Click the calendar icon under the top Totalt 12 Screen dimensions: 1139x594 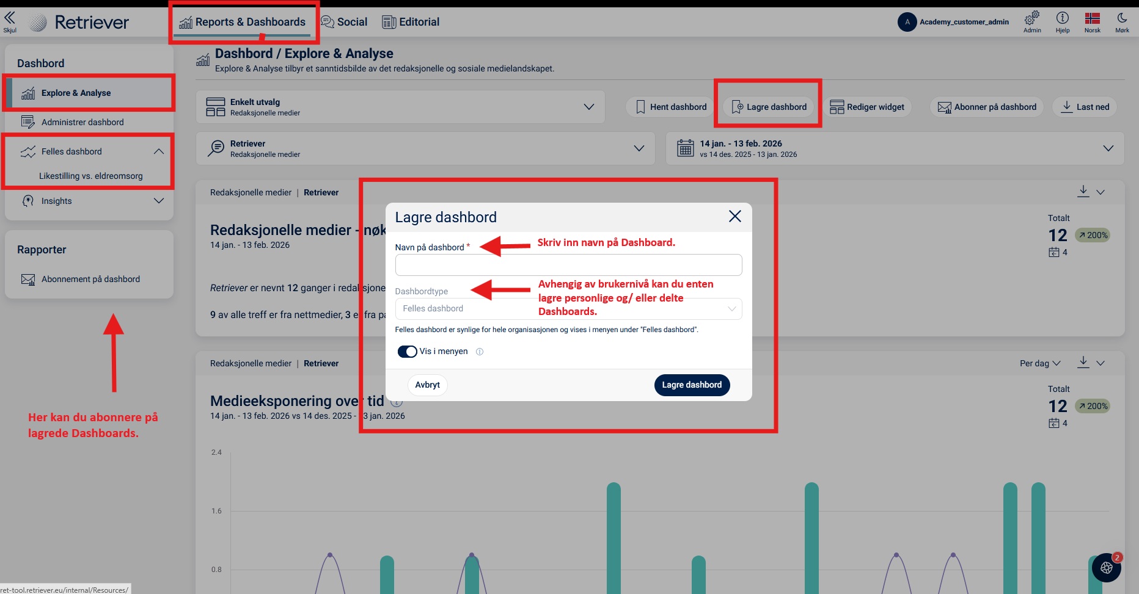pos(1054,252)
